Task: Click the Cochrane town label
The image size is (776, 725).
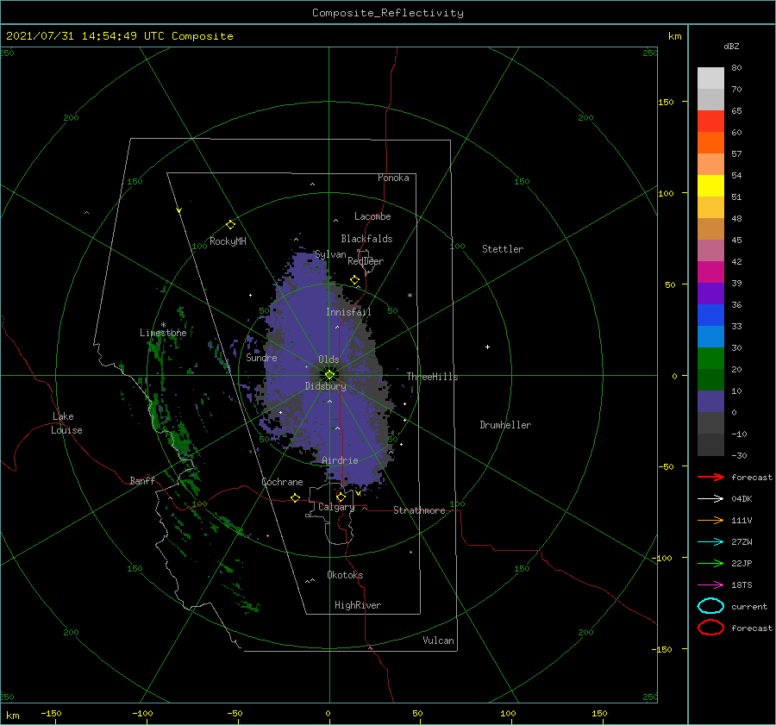Action: [282, 482]
